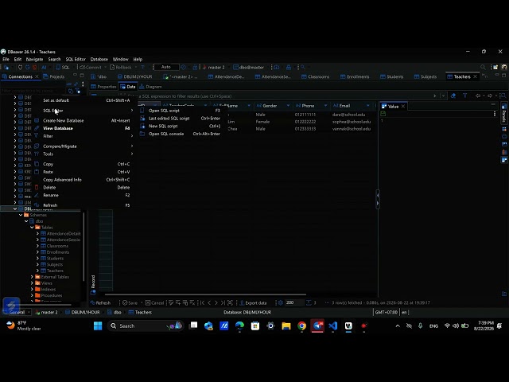The height and width of the screenshot is (382, 509).
Task: Click the dbo breadcrumb in the bottom bar
Action: tap(115, 312)
